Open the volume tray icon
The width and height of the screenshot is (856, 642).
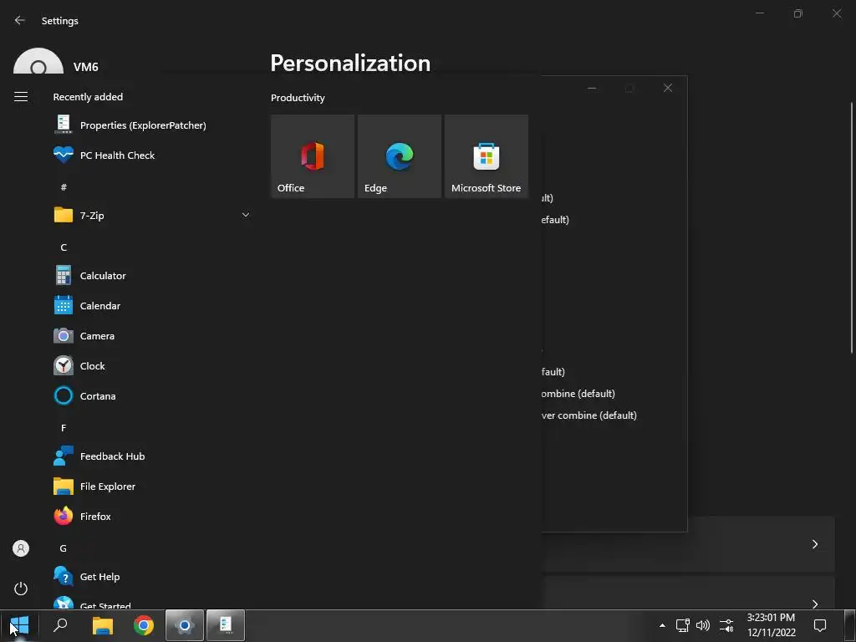(703, 625)
